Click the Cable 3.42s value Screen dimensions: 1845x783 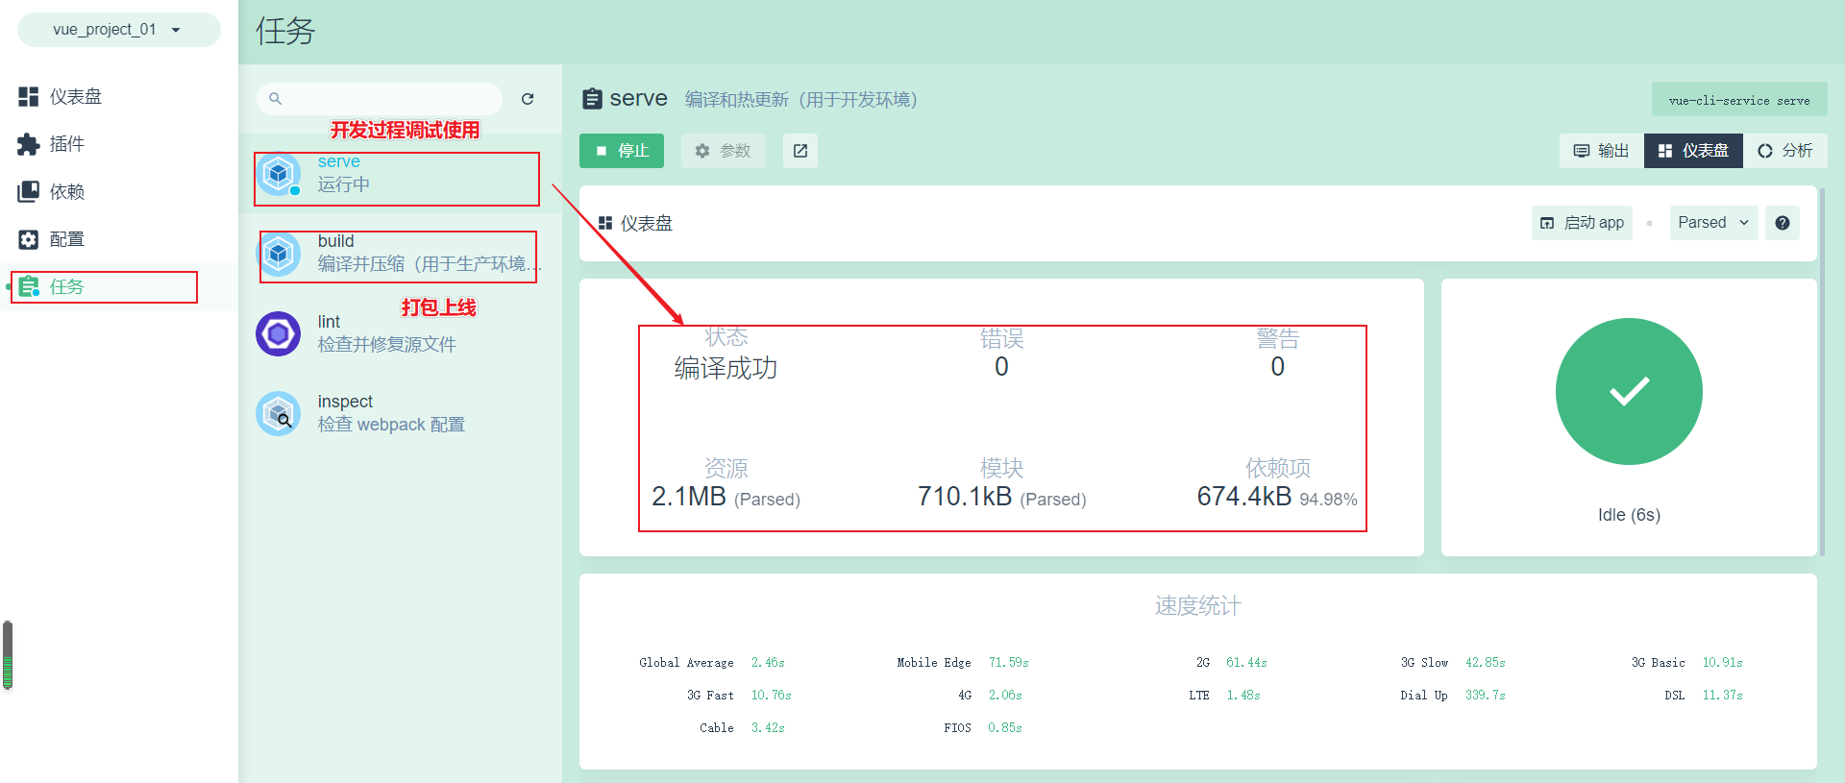pyautogui.click(x=768, y=728)
